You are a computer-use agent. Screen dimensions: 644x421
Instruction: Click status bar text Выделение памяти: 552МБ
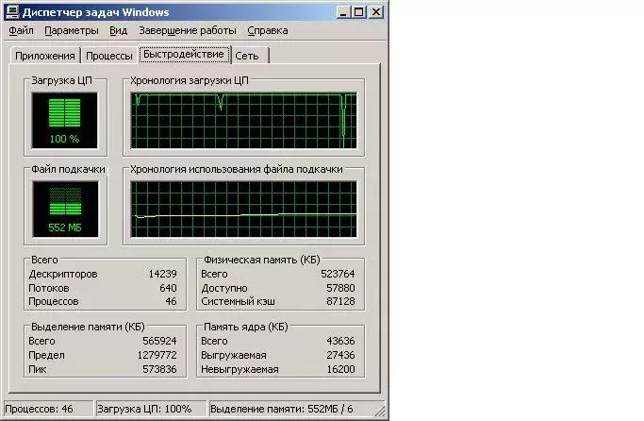pyautogui.click(x=274, y=409)
